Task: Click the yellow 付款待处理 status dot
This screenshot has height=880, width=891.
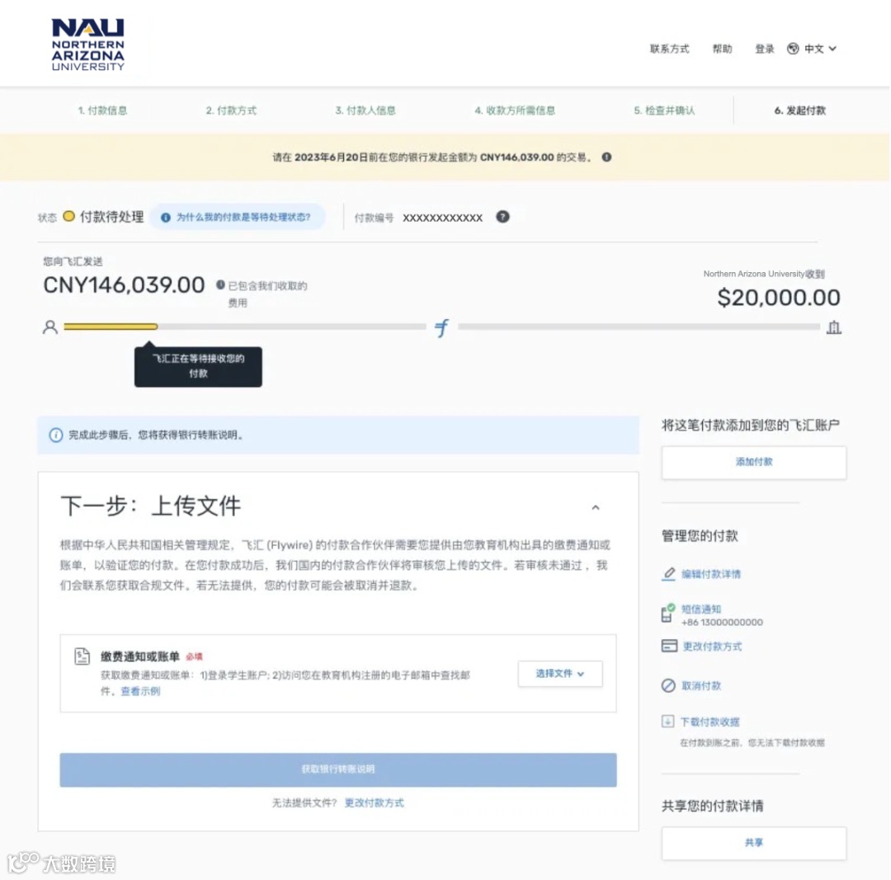Action: (x=68, y=216)
